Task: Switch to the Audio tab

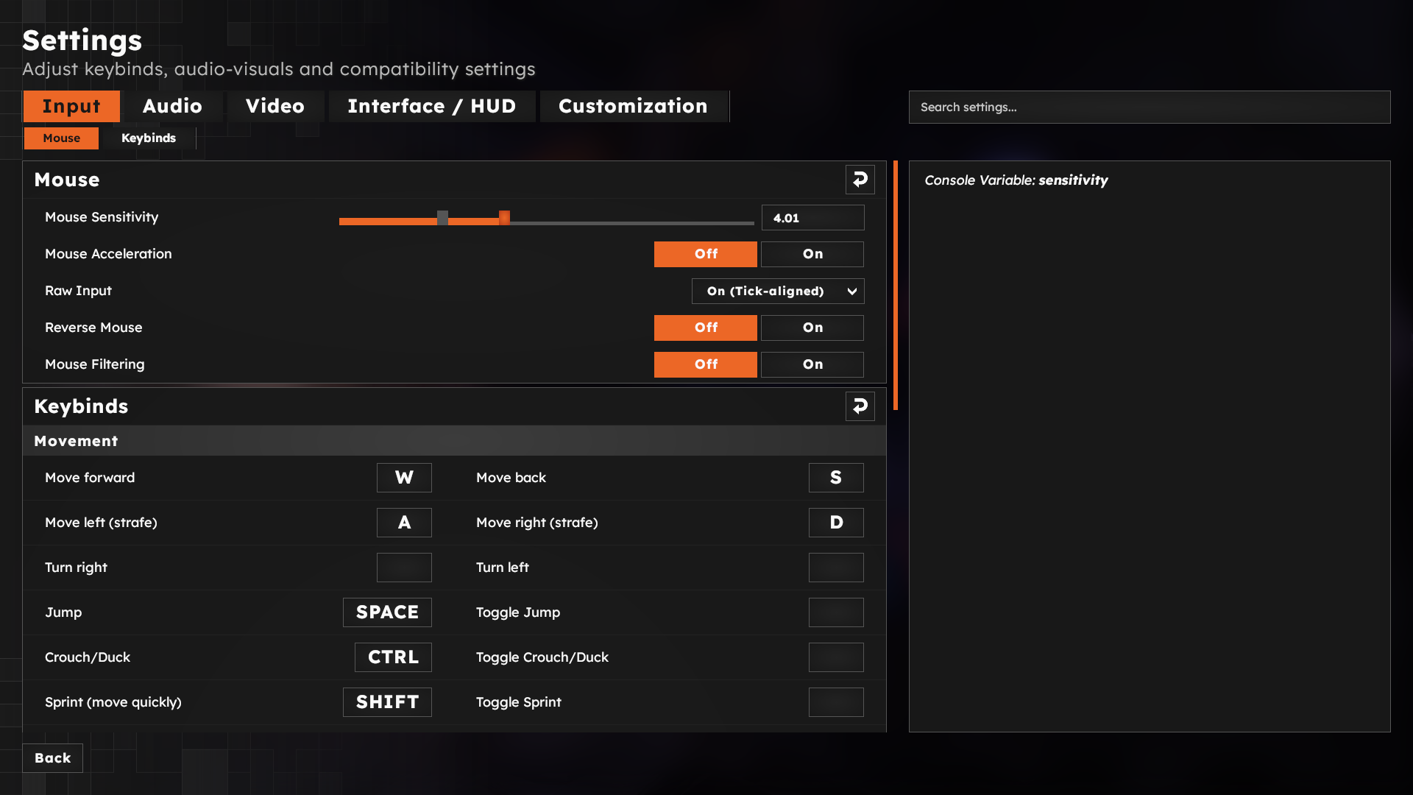Action: [172, 106]
